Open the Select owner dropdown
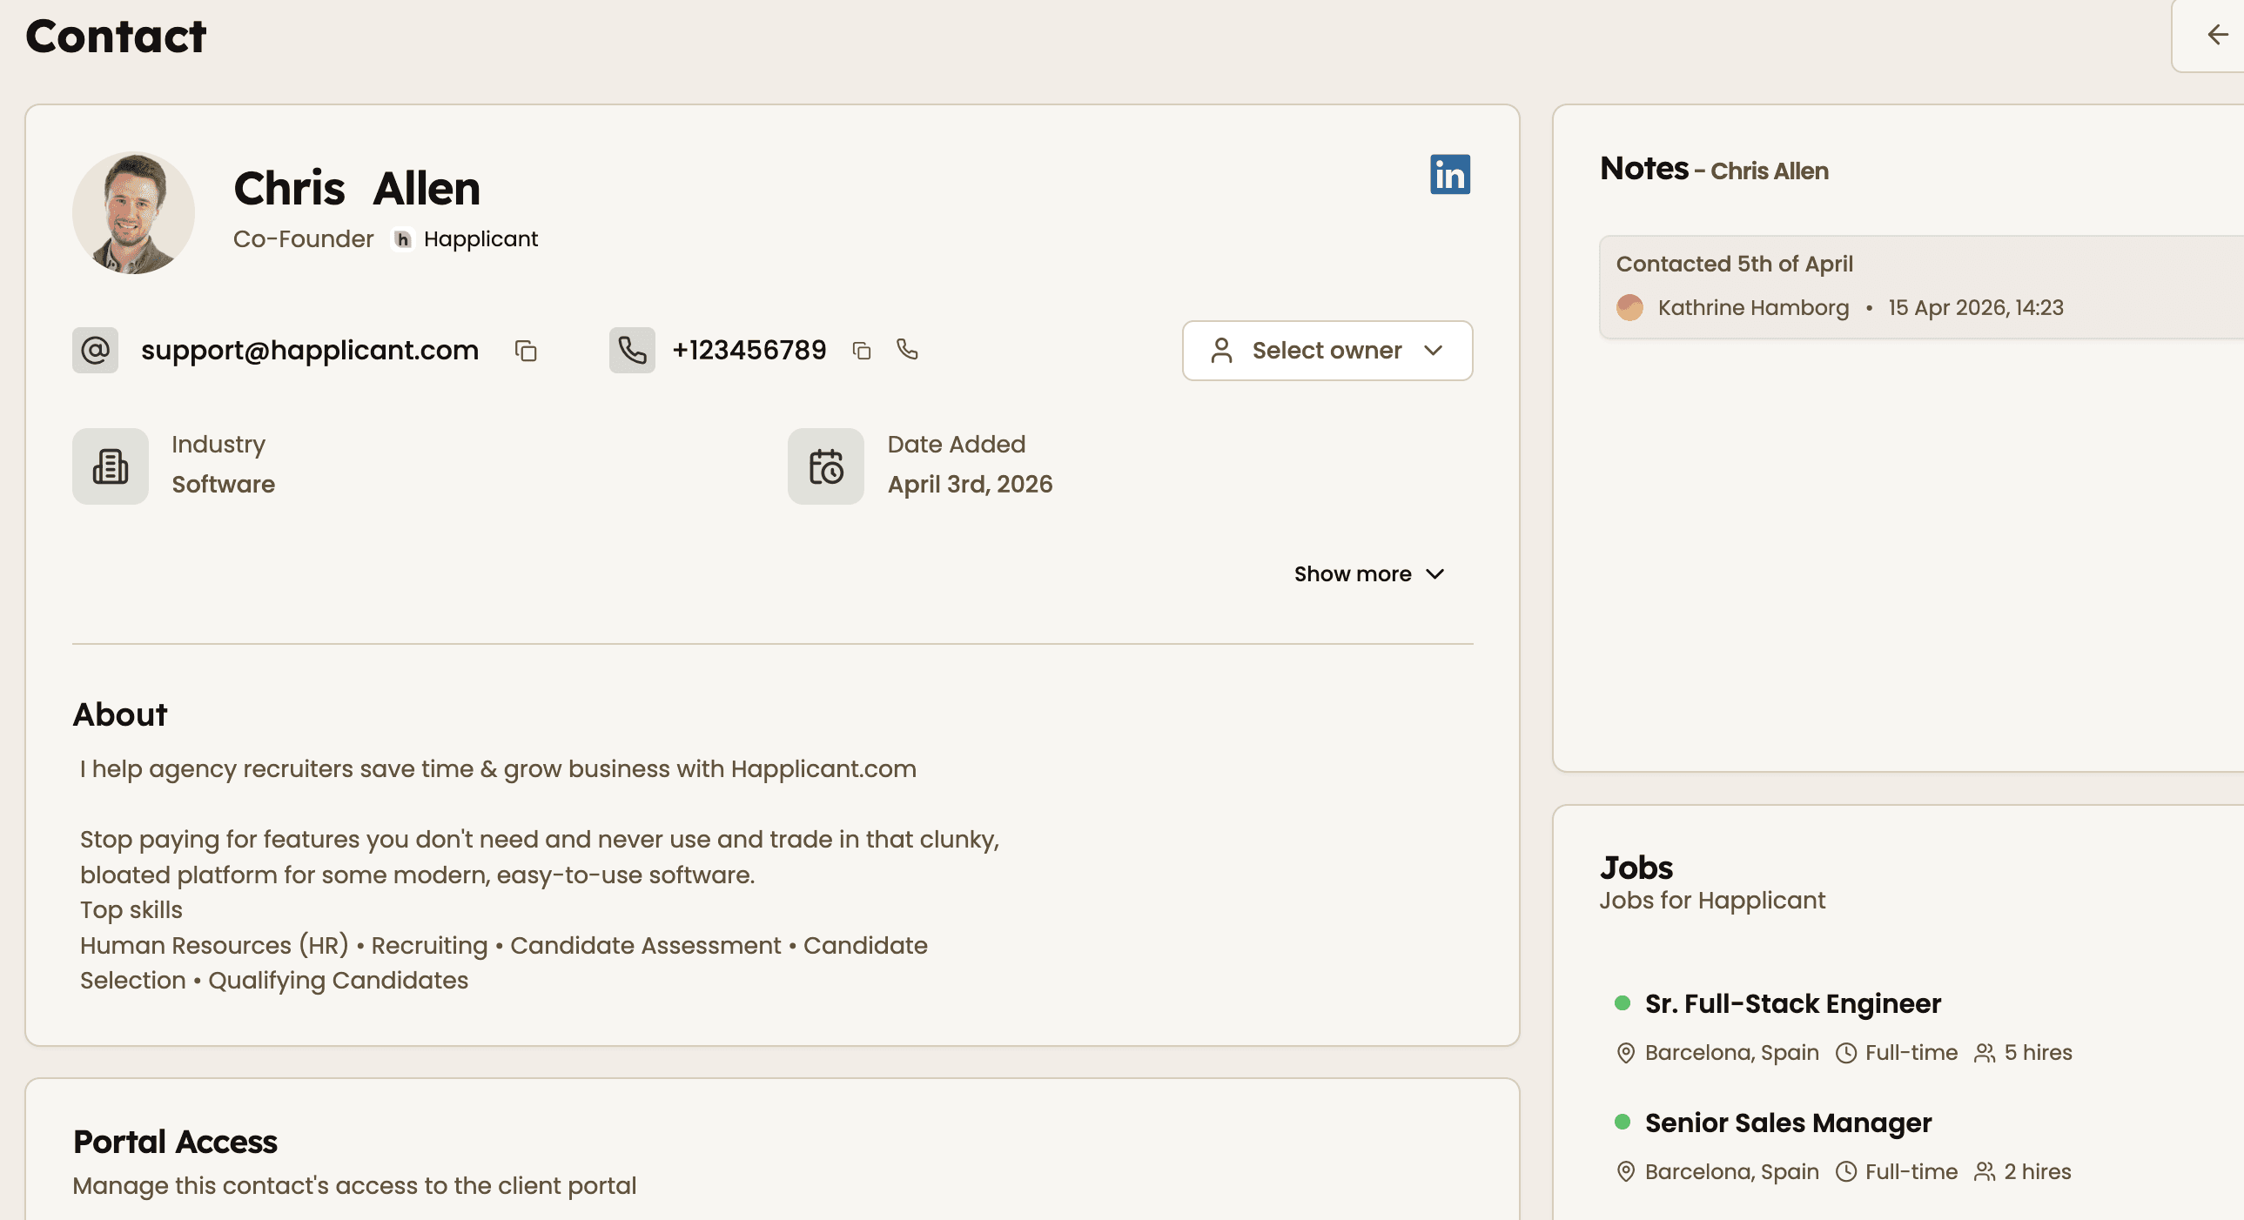The width and height of the screenshot is (2244, 1220). pos(1327,350)
